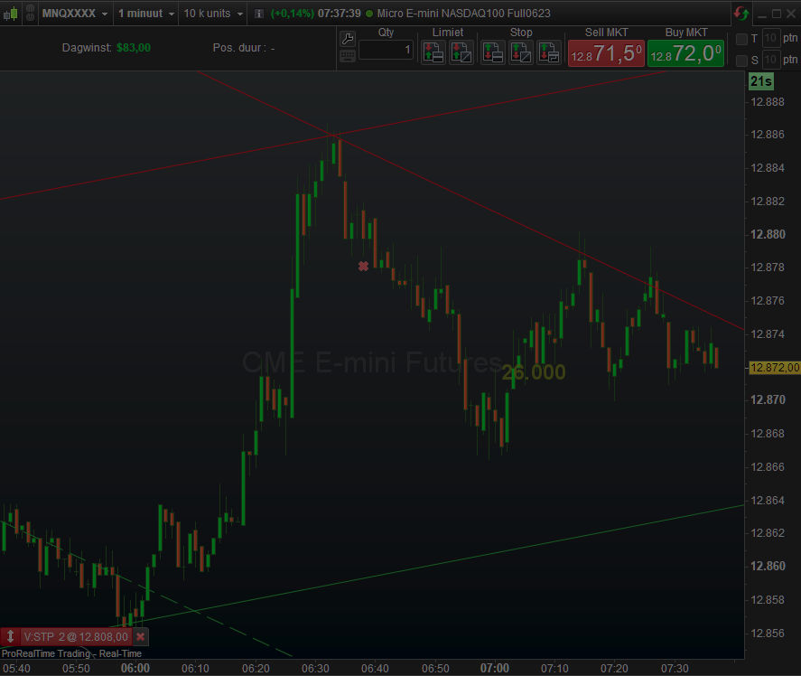This screenshot has width=801, height=676.
Task: Click the 21s countdown label
Action: (760, 81)
